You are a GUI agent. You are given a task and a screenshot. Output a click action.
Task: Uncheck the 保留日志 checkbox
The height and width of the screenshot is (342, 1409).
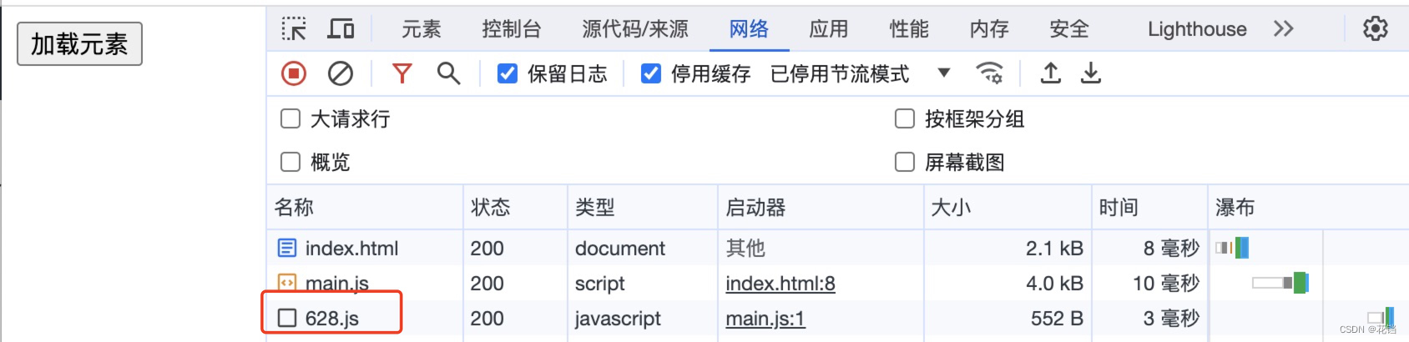point(508,74)
